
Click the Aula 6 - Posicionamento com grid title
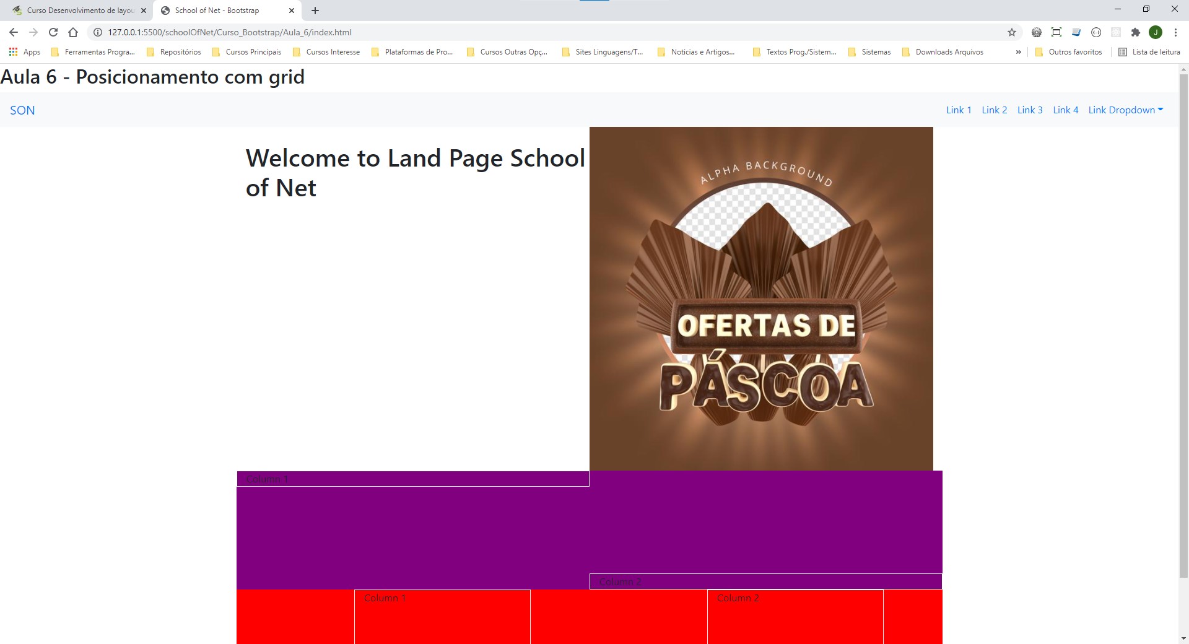point(152,77)
